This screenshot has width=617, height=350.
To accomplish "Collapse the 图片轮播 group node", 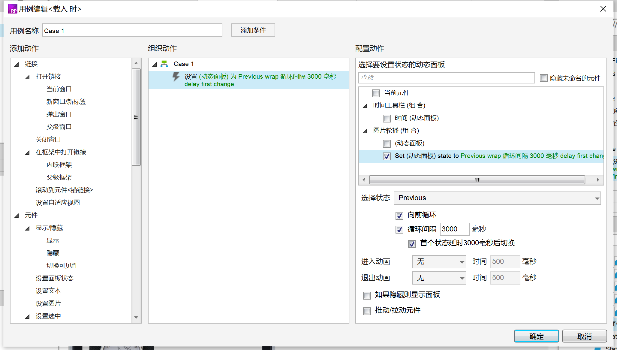I will [365, 131].
